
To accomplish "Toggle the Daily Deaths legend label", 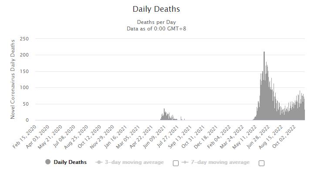I will (70, 162).
